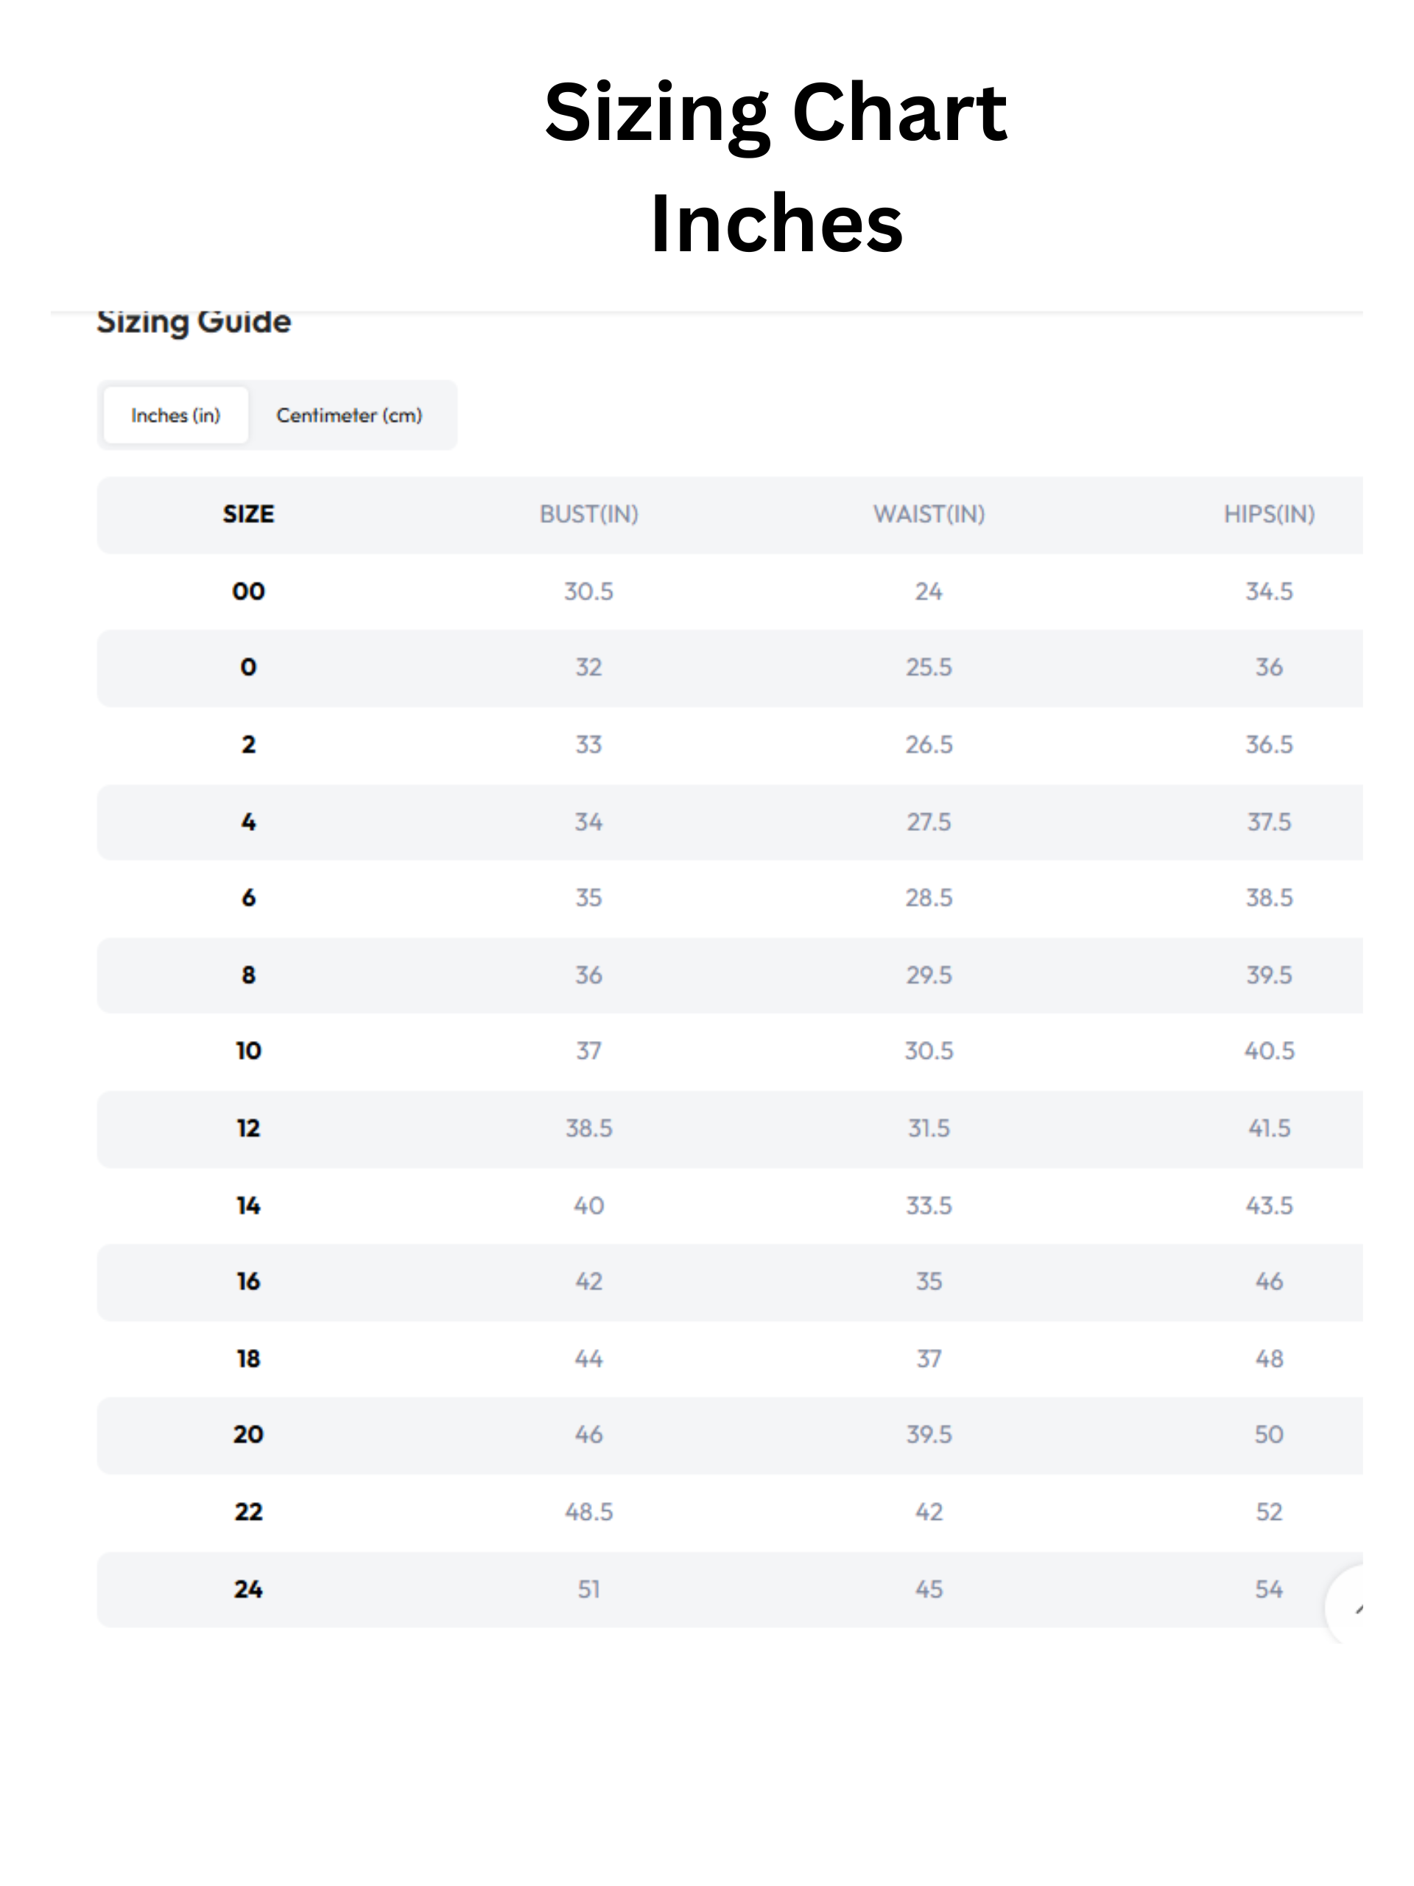Click bust value 38.5 for size 12
The image size is (1414, 1886).
click(588, 1128)
